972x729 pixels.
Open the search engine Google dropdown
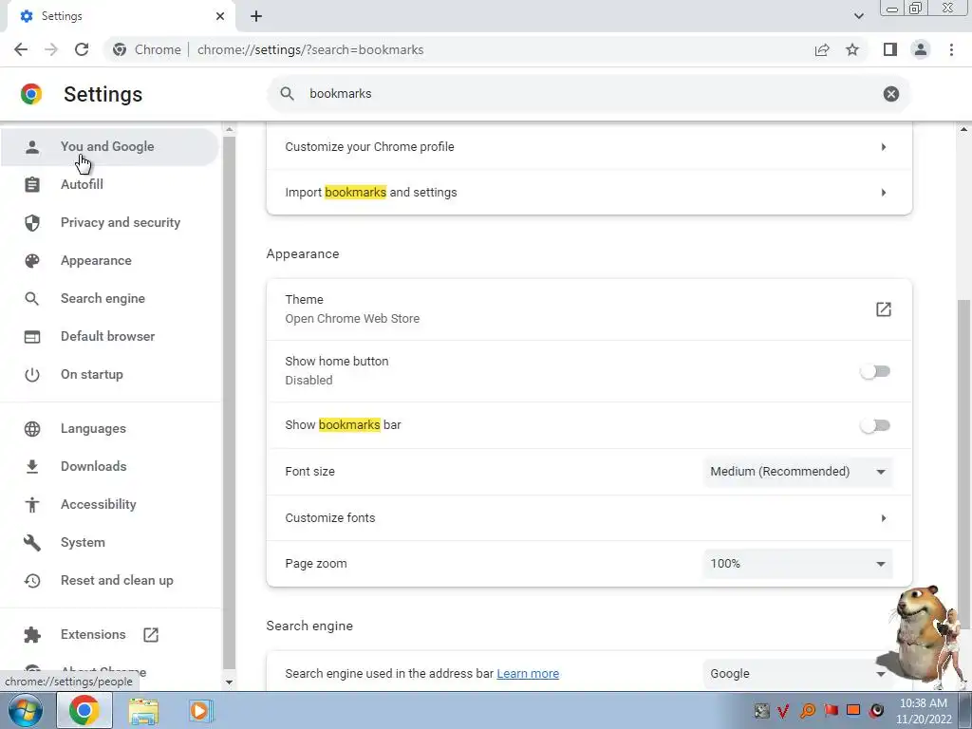[x=797, y=674]
